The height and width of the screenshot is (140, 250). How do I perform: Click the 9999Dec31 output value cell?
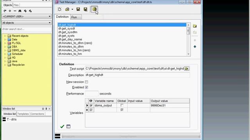coord(170,105)
